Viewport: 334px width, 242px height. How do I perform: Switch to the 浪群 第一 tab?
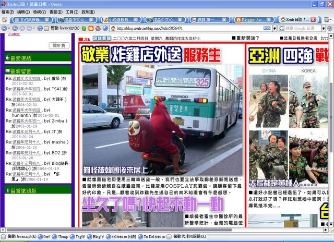pyautogui.click(x=209, y=20)
